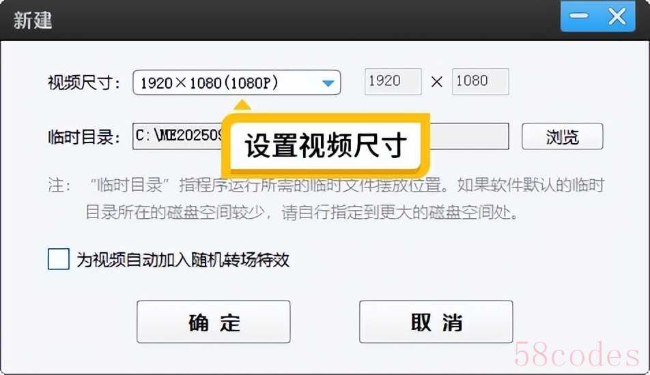Click the 58codes watermark text

[577, 355]
